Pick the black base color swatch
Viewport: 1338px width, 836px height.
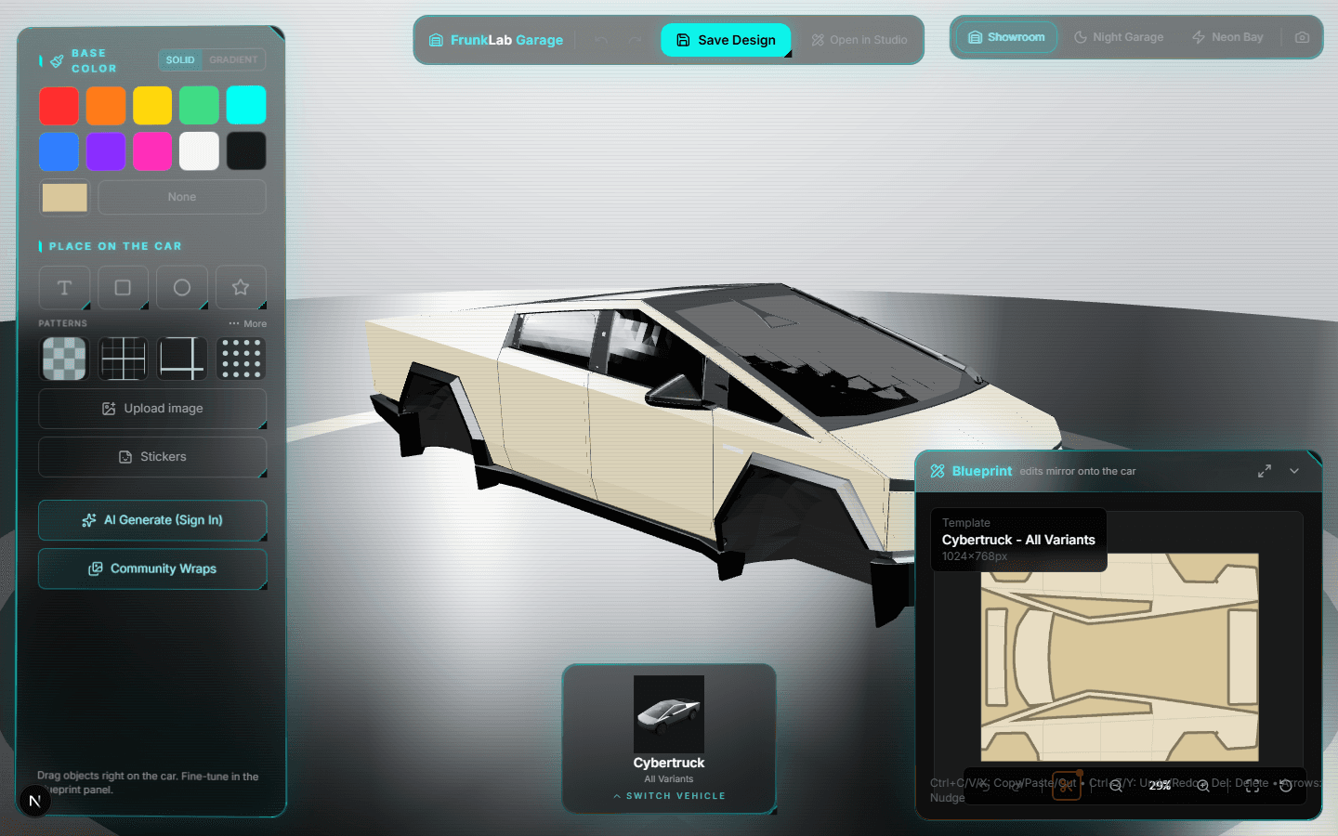pyautogui.click(x=246, y=150)
